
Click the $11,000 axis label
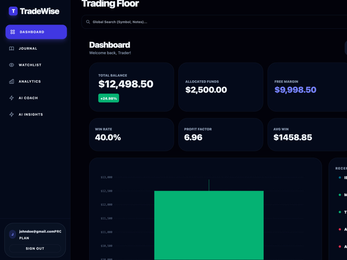pyautogui.click(x=107, y=232)
